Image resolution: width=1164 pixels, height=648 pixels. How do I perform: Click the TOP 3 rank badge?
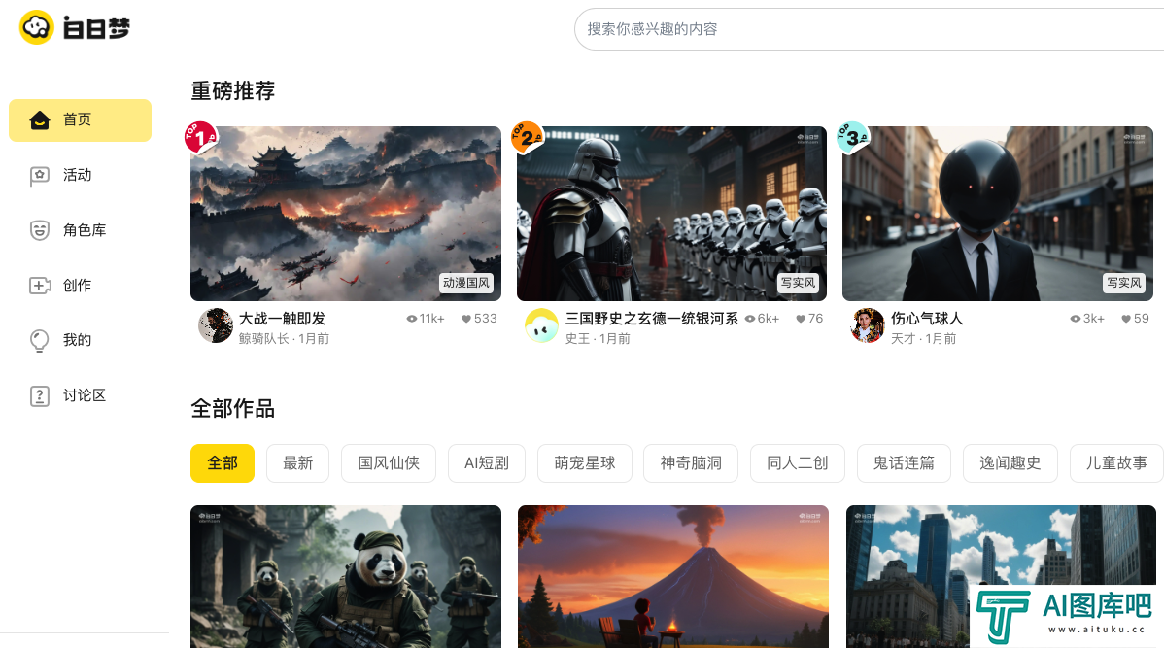click(x=853, y=137)
